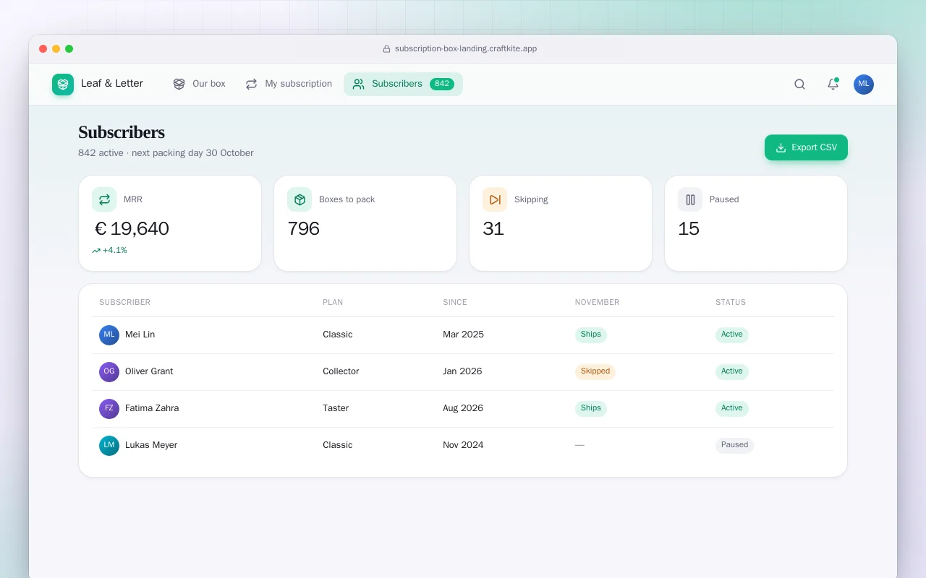Click the PLAN column header
The image size is (926, 578).
pyautogui.click(x=333, y=302)
